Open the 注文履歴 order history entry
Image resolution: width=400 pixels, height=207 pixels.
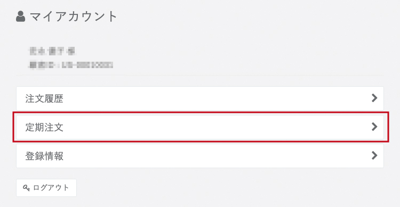click(200, 98)
